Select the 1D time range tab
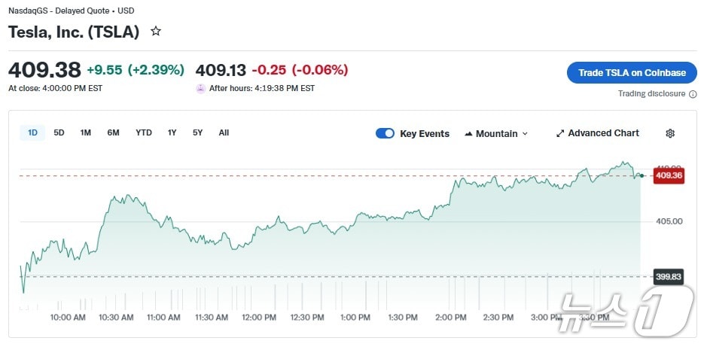The width and height of the screenshot is (704, 347). 32,132
